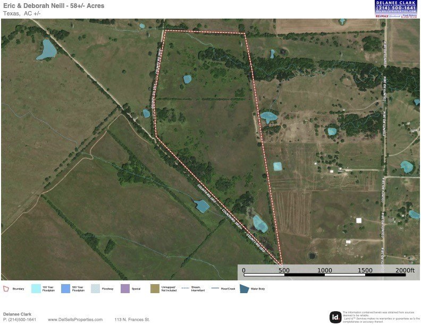
Task: Click the Water Body legend label
Action: tap(258, 289)
